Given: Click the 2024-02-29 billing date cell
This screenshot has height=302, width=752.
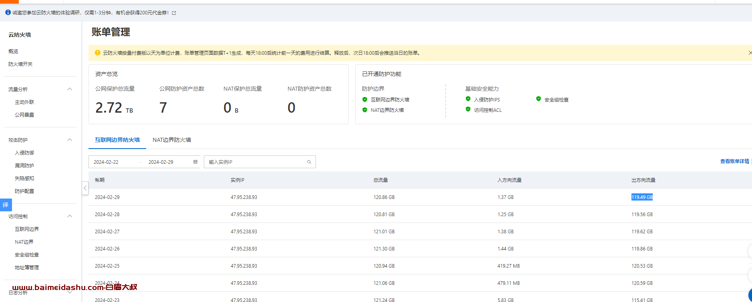Looking at the screenshot, I should click(x=107, y=197).
